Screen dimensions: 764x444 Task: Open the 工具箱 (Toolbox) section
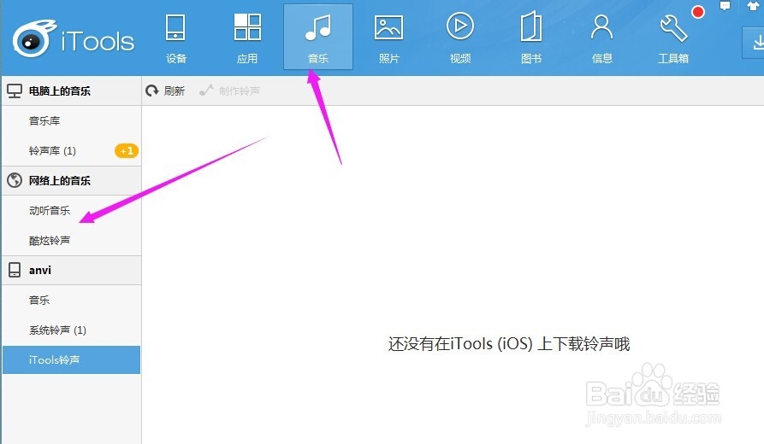click(x=673, y=38)
